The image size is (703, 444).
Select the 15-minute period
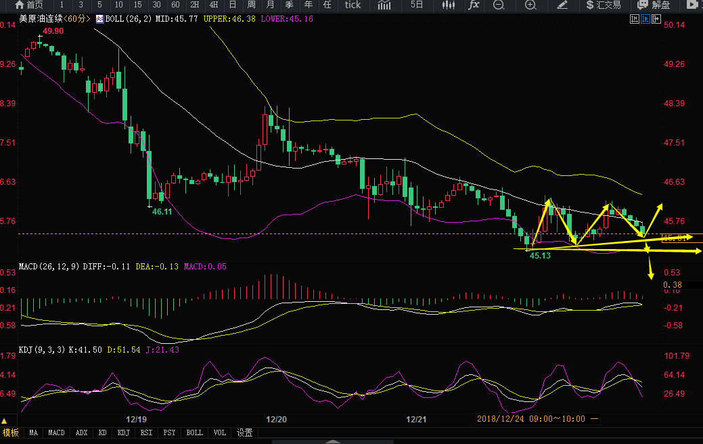tap(137, 5)
